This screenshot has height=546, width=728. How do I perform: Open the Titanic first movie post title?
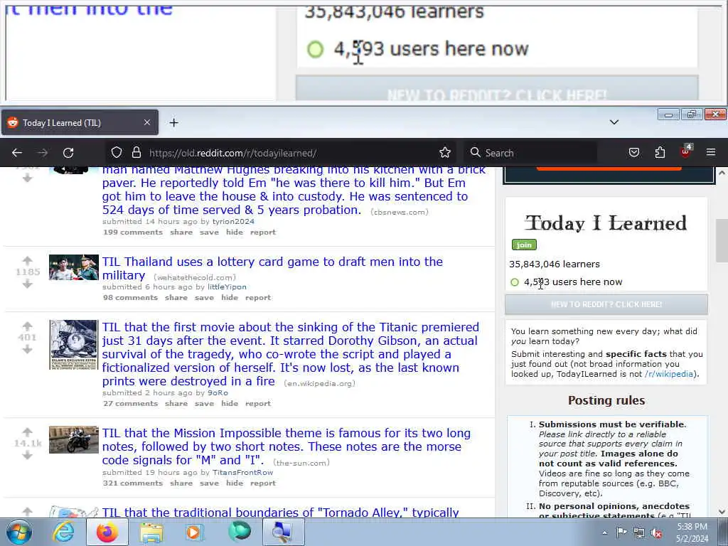(x=290, y=354)
